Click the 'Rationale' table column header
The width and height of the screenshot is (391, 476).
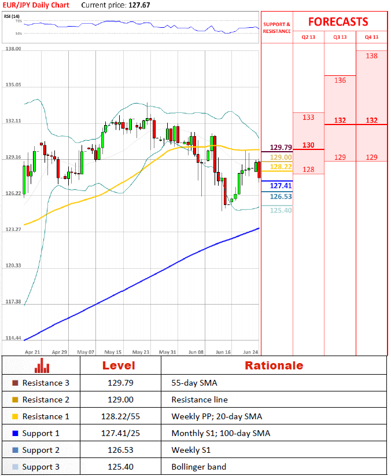tap(274, 365)
